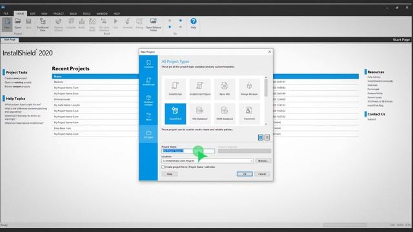This screenshot has height=232, width=413.
Task: Open the EDIT ribbon tab
Action: tap(33, 14)
